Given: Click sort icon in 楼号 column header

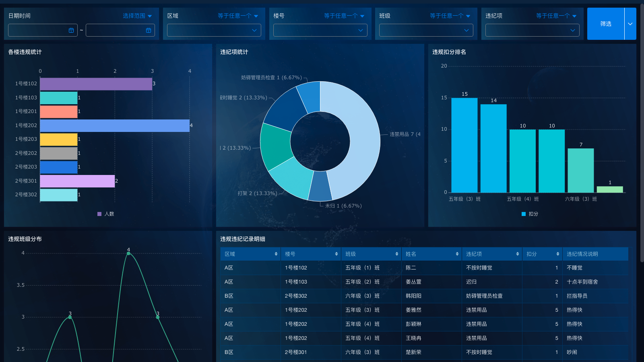Looking at the screenshot, I should 336,254.
